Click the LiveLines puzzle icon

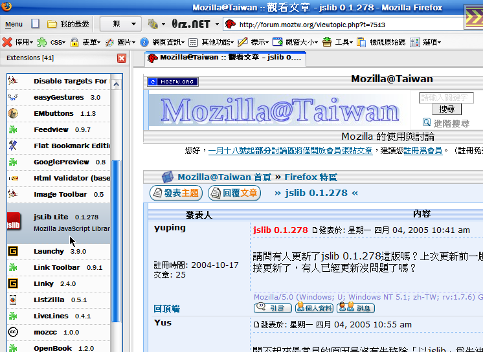click(x=13, y=316)
